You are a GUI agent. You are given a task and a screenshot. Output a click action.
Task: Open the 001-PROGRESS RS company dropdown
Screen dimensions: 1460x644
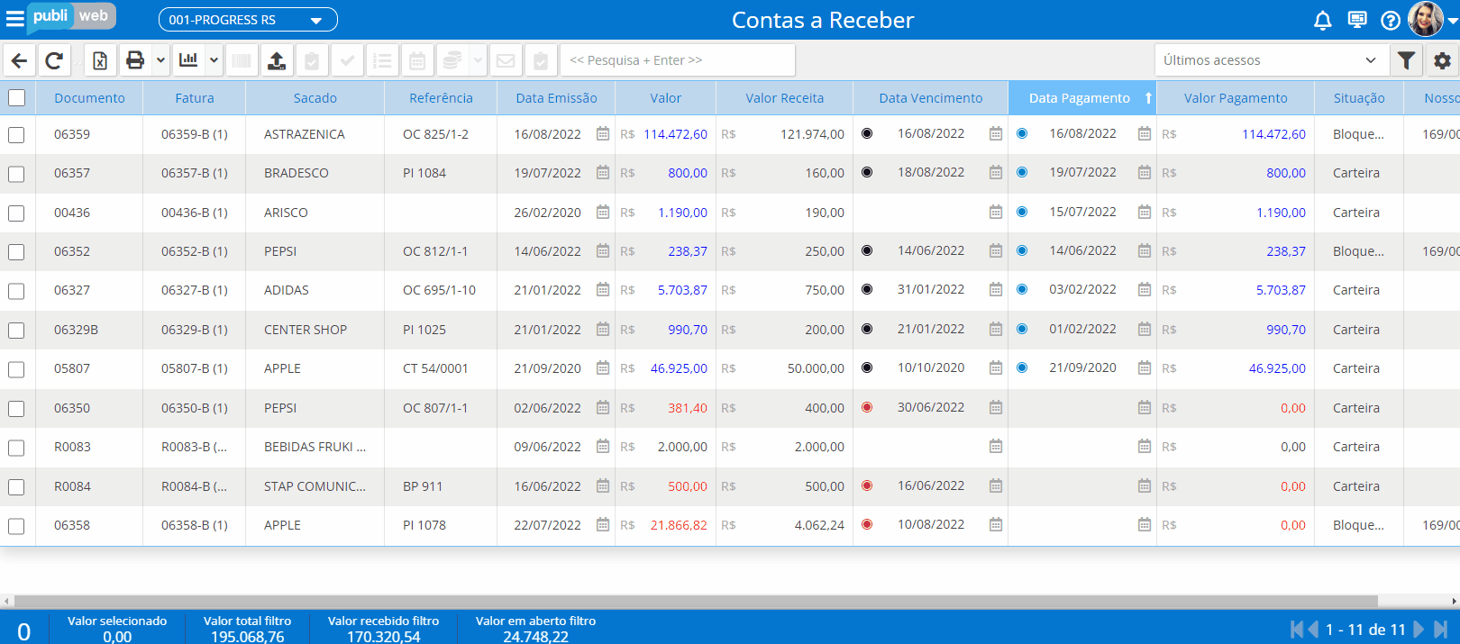248,20
